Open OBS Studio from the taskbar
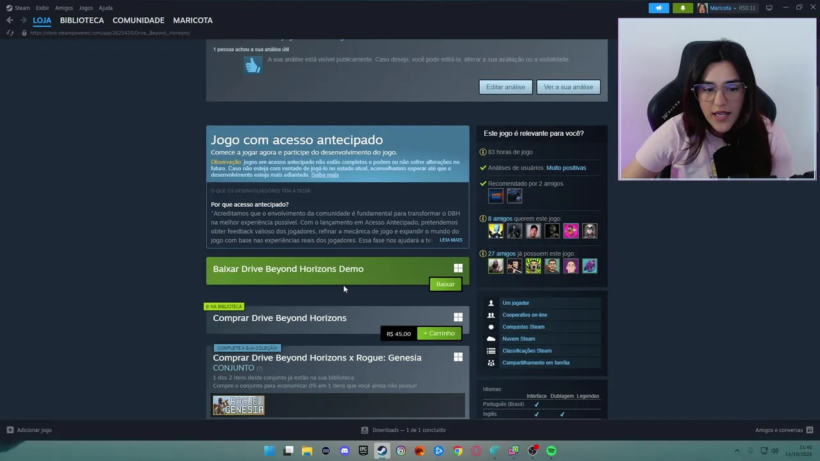Viewport: 820px width, 461px height. tap(532, 451)
